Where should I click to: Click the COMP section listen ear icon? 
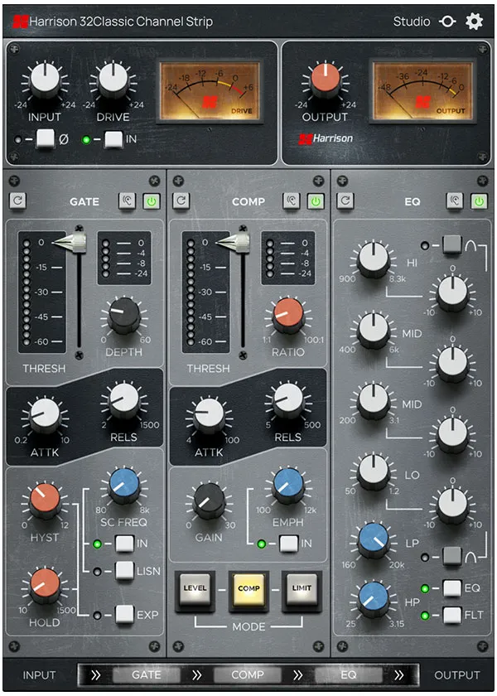coord(292,201)
